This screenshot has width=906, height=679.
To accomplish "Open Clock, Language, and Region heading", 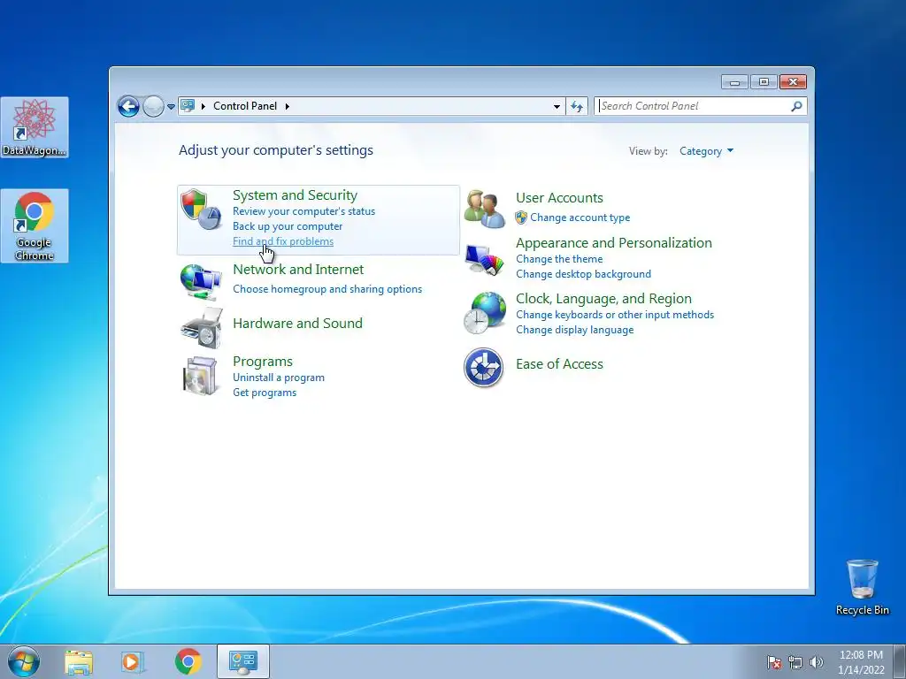I will (603, 299).
